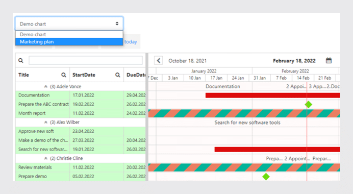The image size is (353, 194).
Task: Click the StartDate column search icon
Action: 117,75
